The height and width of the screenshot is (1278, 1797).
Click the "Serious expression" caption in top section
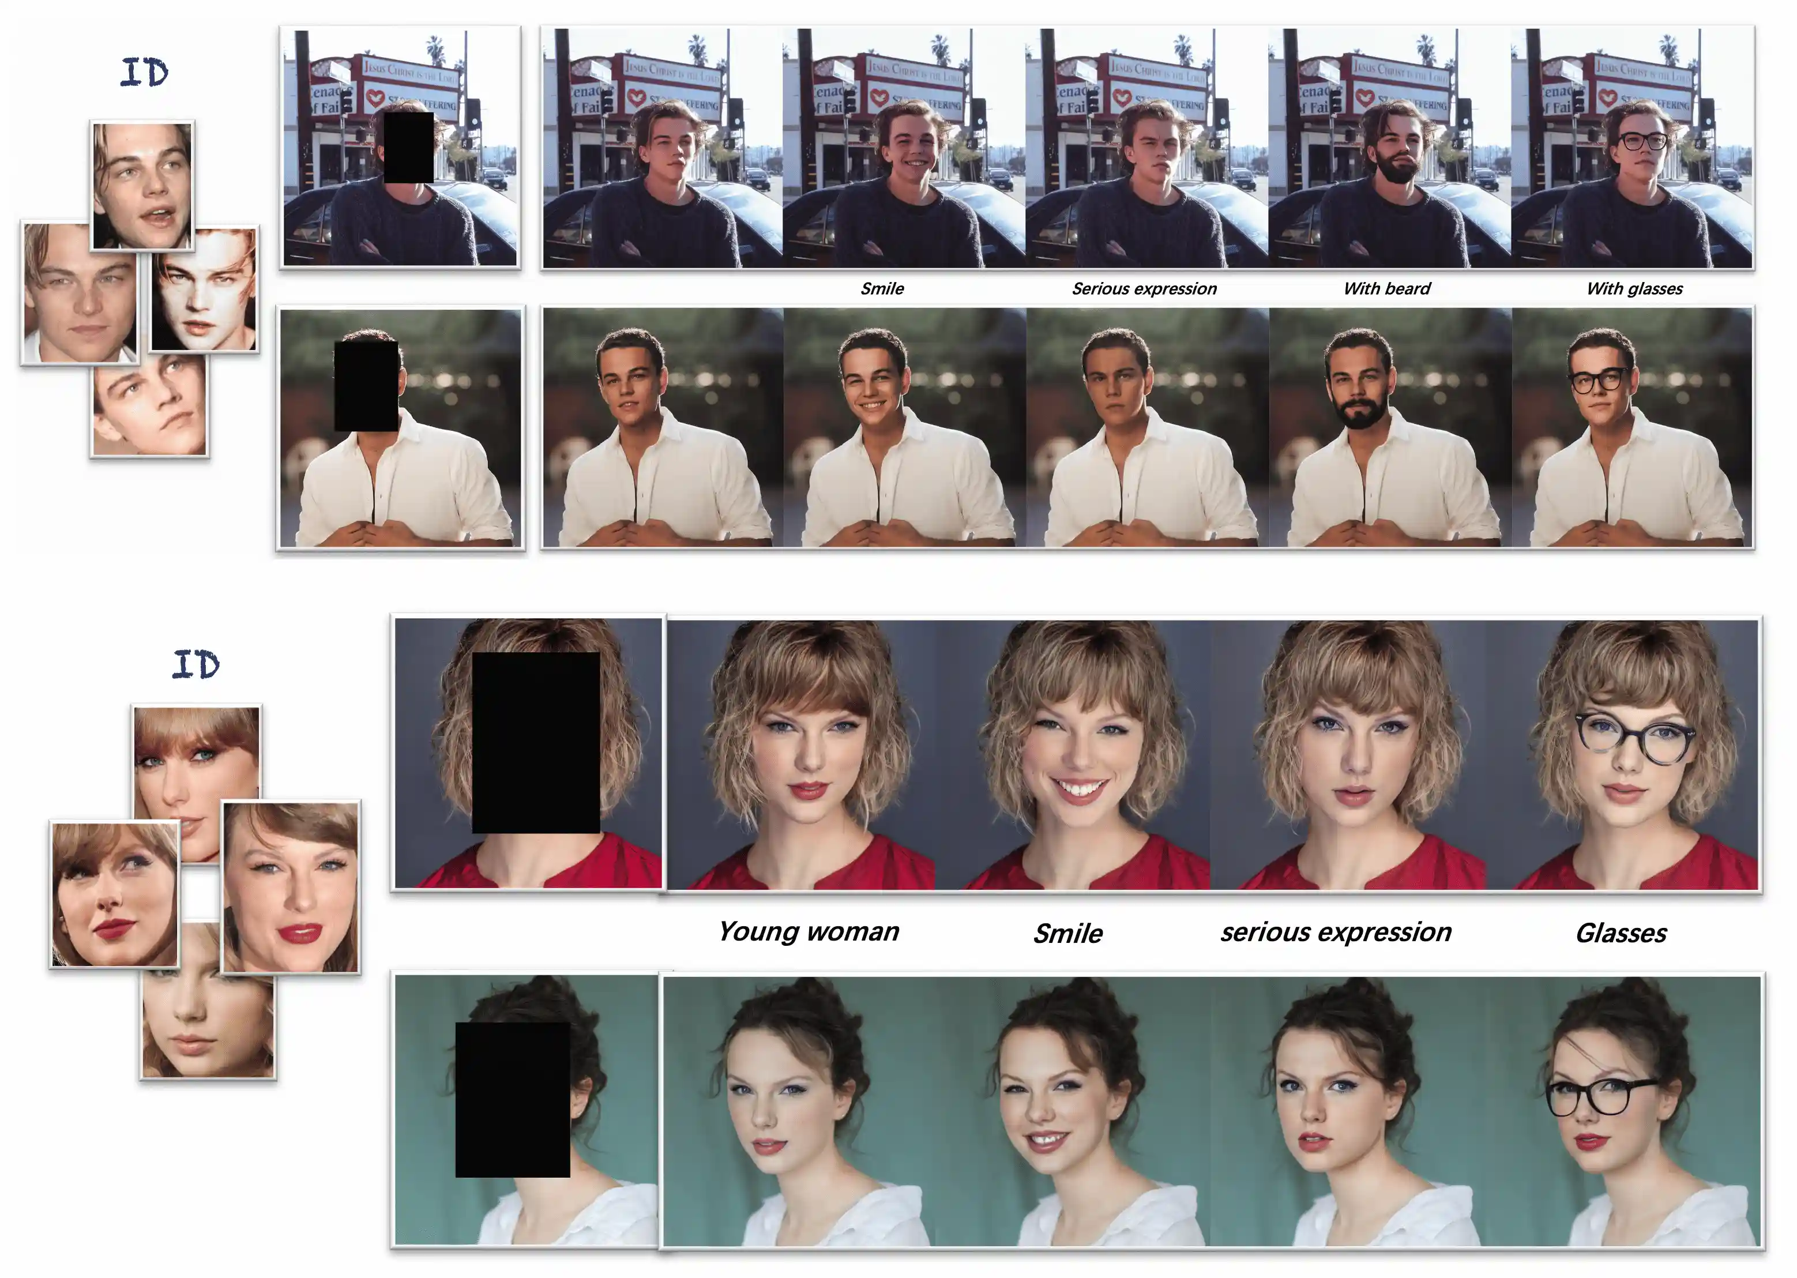(1144, 289)
